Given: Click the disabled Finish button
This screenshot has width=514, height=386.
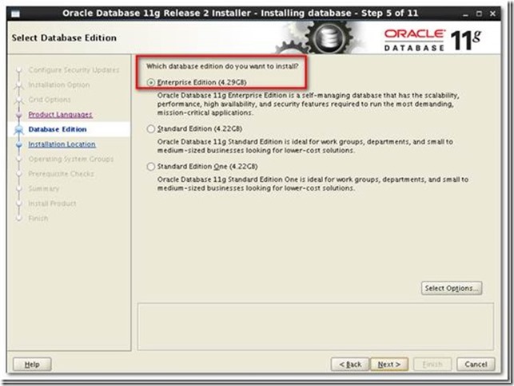Looking at the screenshot, I should pyautogui.click(x=432, y=364).
